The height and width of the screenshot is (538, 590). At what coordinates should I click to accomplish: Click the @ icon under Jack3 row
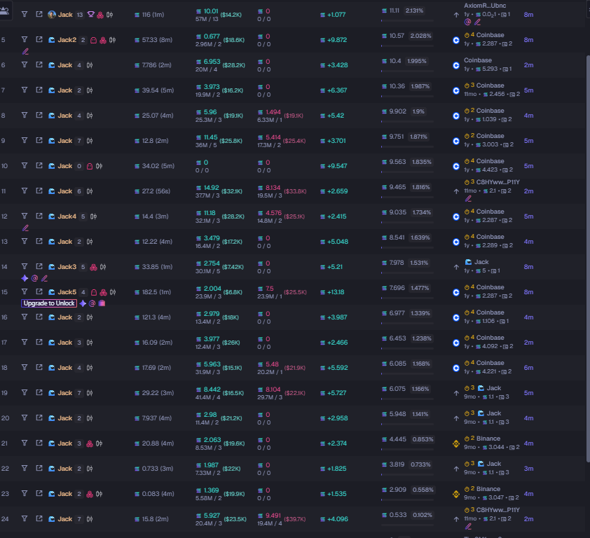[x=34, y=278]
